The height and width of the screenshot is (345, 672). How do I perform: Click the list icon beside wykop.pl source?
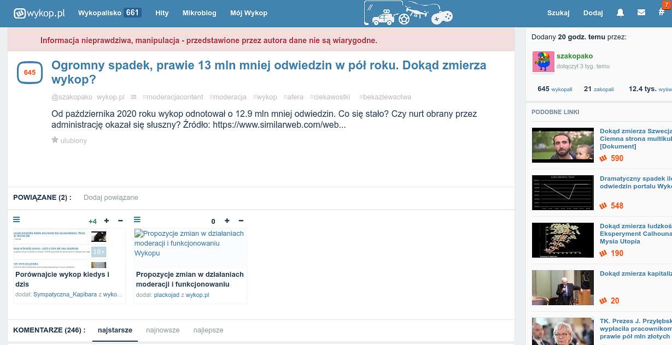pos(133,97)
